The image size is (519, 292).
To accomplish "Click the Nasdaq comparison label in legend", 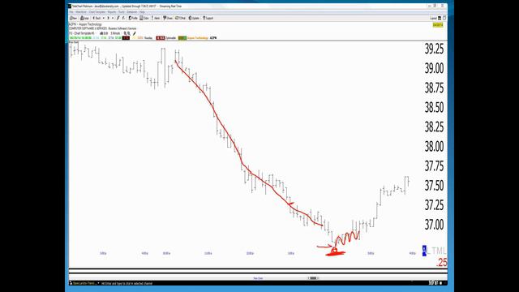I will pos(148,38).
